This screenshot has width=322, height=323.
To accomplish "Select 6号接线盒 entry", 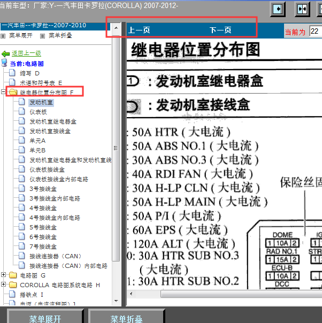I will tap(43, 237).
